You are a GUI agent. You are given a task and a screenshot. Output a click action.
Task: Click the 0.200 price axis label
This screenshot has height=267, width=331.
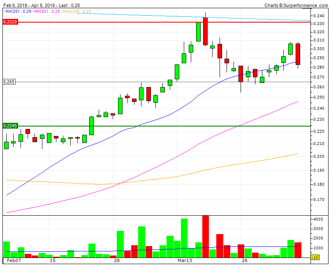319,157
